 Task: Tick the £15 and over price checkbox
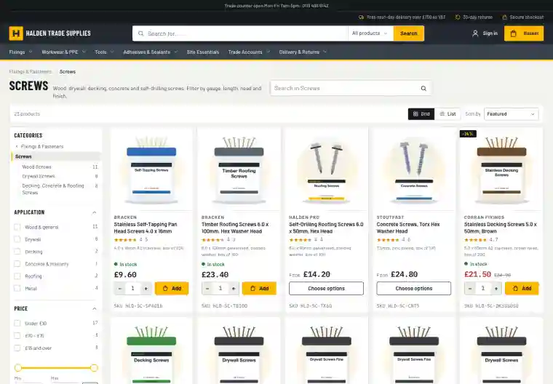coord(17,348)
